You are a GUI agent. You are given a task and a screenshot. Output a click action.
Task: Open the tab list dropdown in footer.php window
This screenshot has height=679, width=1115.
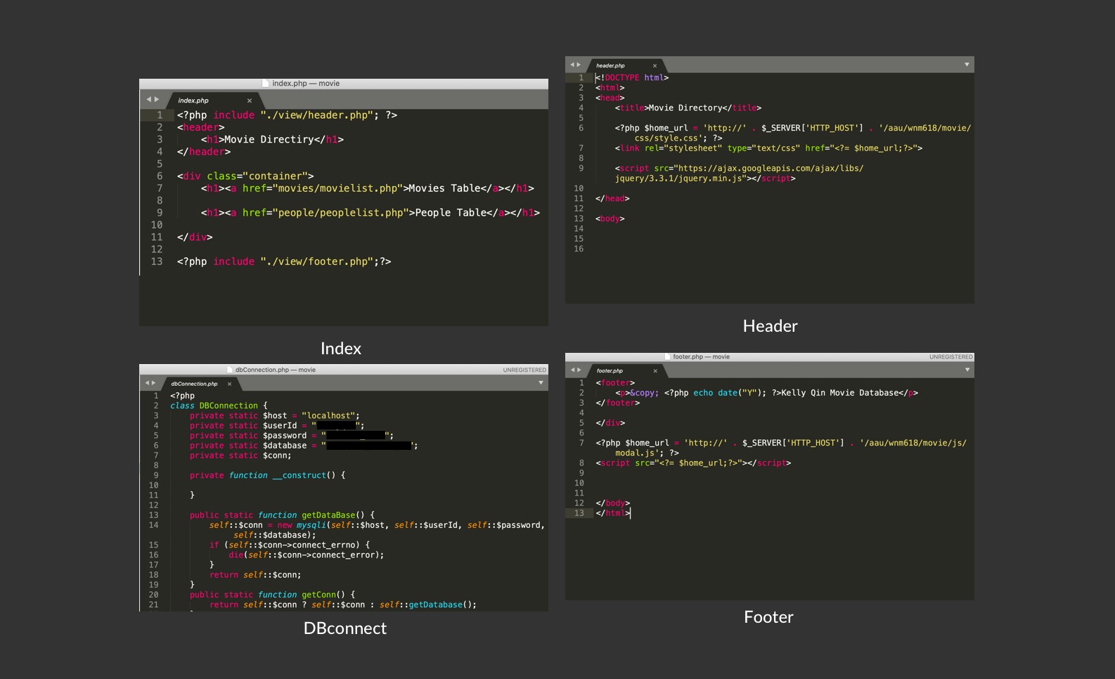pyautogui.click(x=967, y=370)
